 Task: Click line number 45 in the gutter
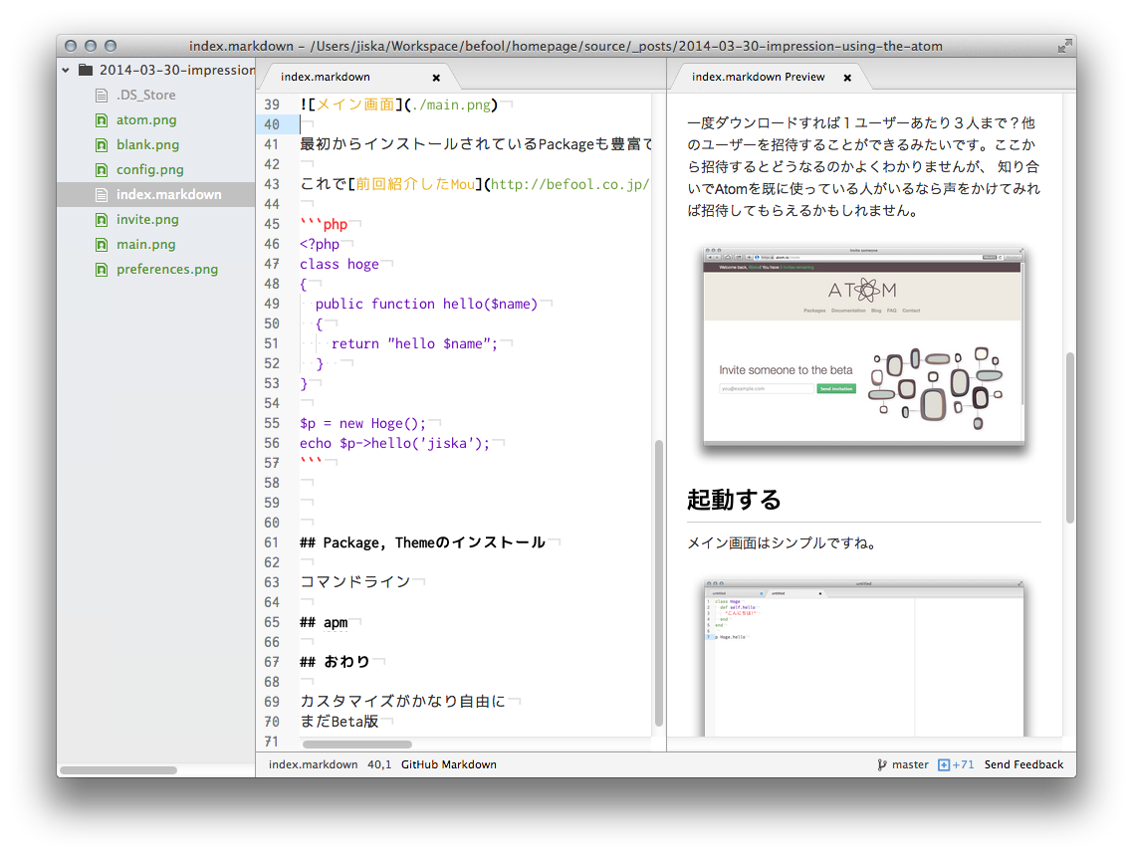pos(272,224)
